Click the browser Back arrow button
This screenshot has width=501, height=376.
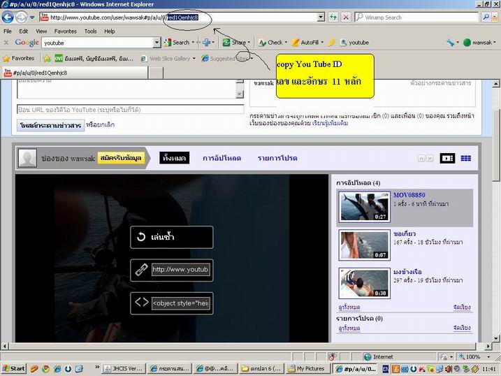click(x=8, y=17)
